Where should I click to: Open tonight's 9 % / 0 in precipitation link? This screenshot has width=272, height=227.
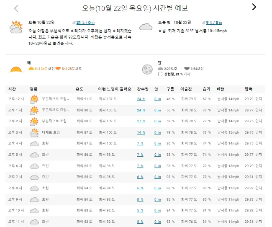tap(214, 23)
